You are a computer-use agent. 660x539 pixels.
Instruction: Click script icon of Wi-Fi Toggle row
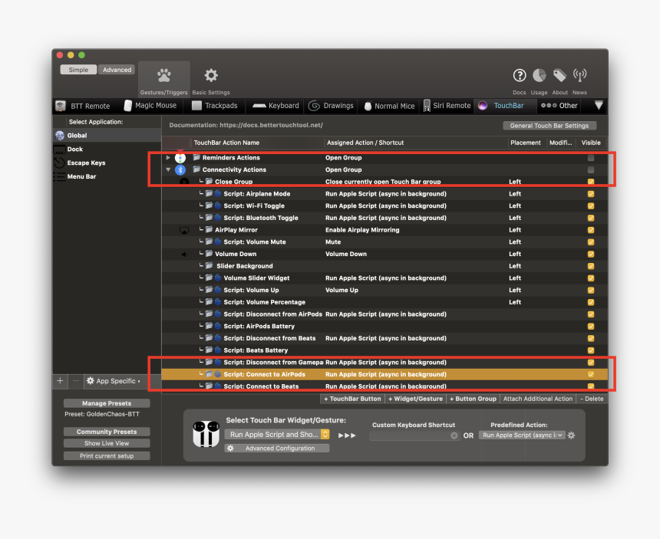coord(218,206)
